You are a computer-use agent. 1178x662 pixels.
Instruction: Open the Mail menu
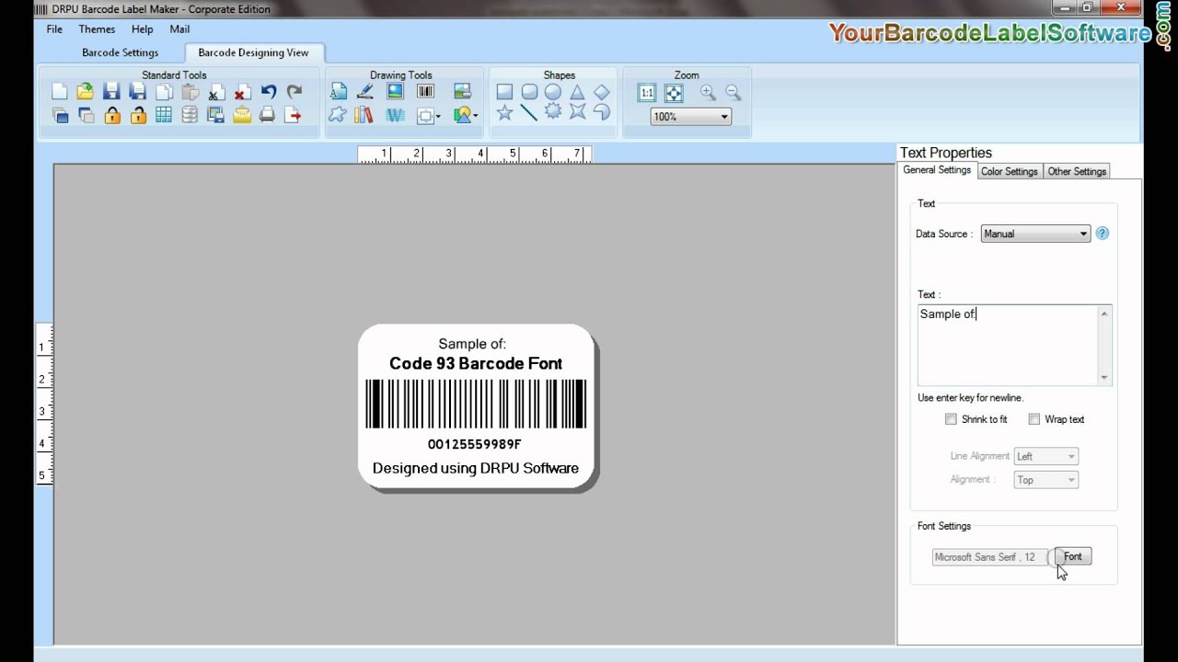pyautogui.click(x=179, y=29)
